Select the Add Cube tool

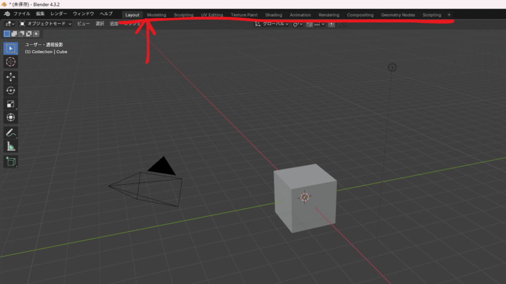(11, 161)
